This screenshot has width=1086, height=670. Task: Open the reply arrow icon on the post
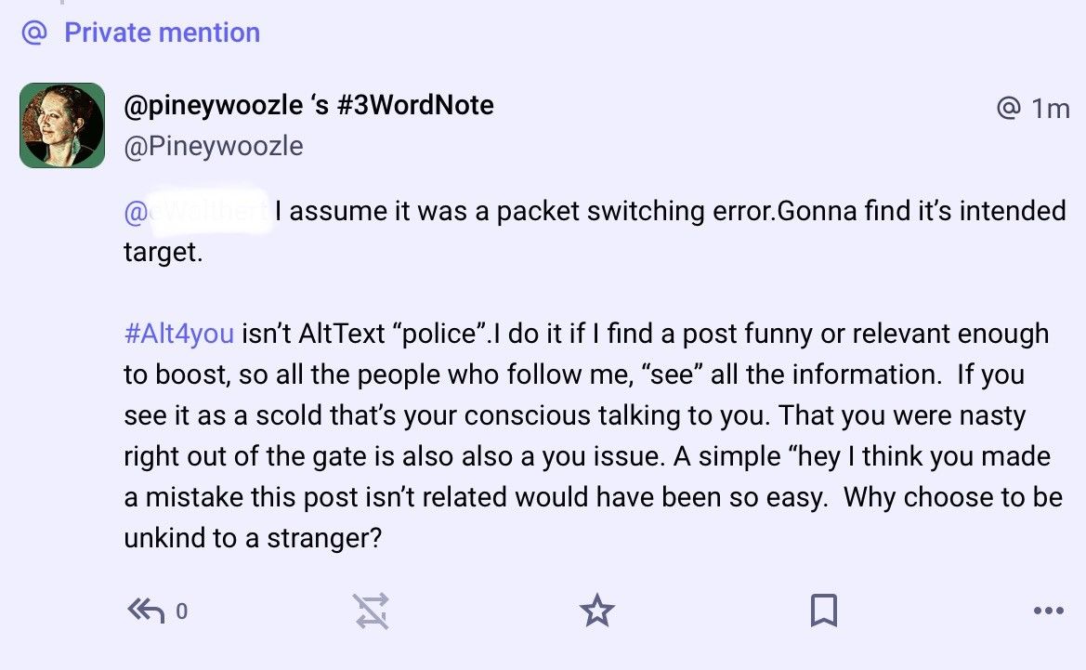coord(145,611)
